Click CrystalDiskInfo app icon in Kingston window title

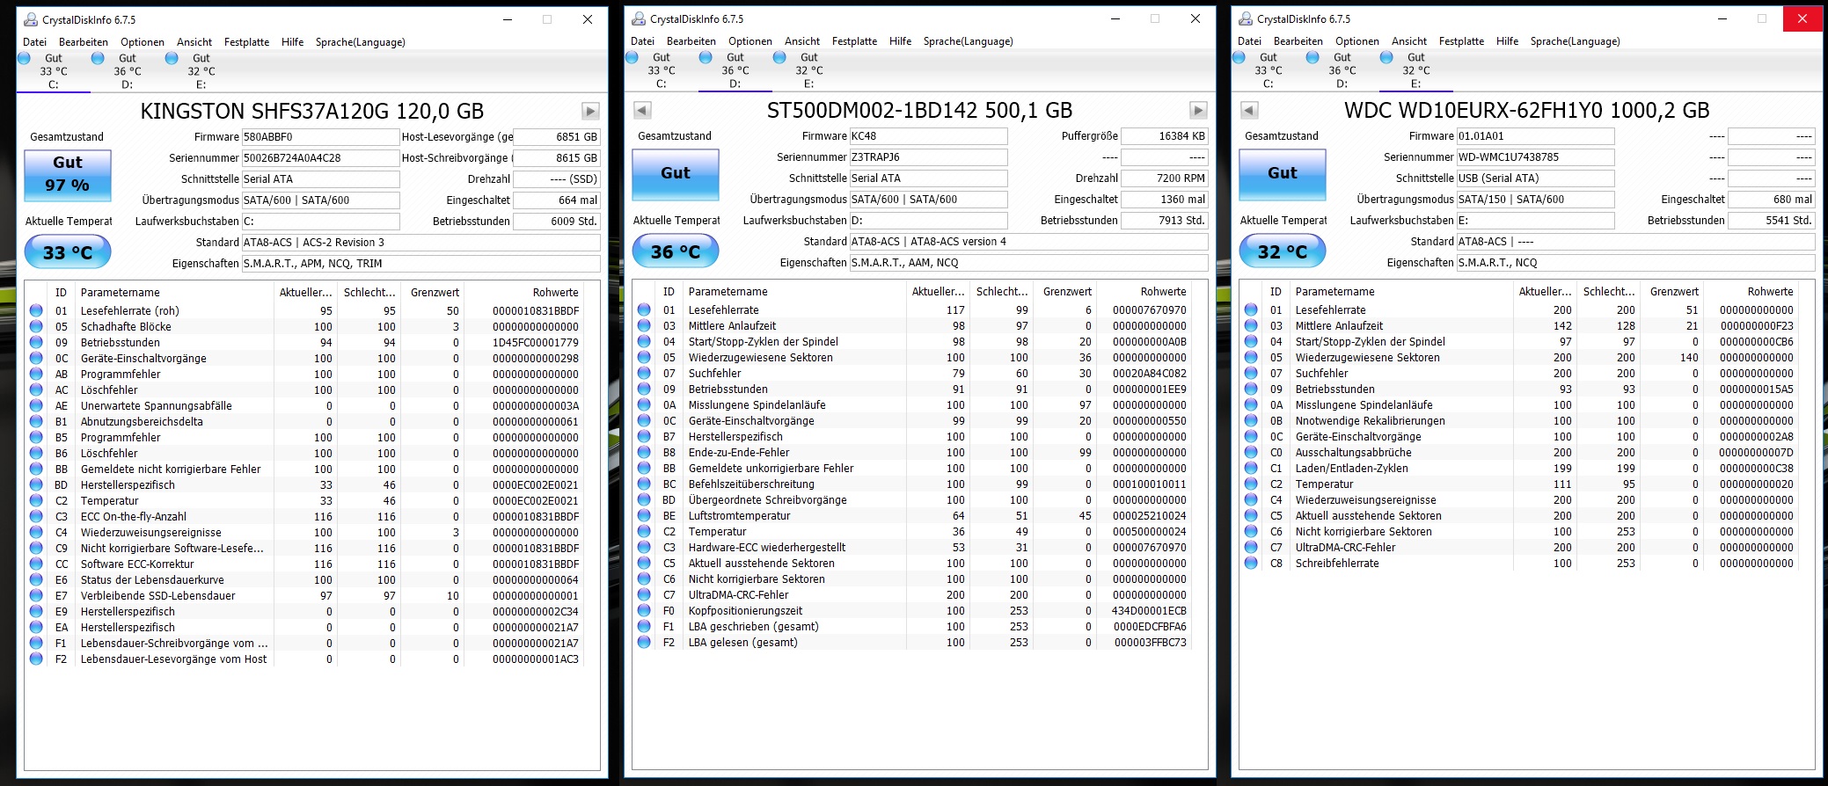pyautogui.click(x=31, y=19)
